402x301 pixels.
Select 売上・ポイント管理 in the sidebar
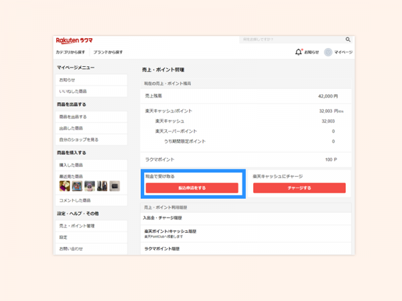click(91, 226)
